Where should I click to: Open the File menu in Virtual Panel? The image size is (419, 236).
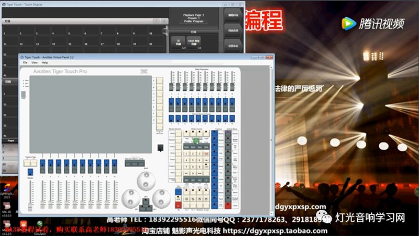point(25,63)
